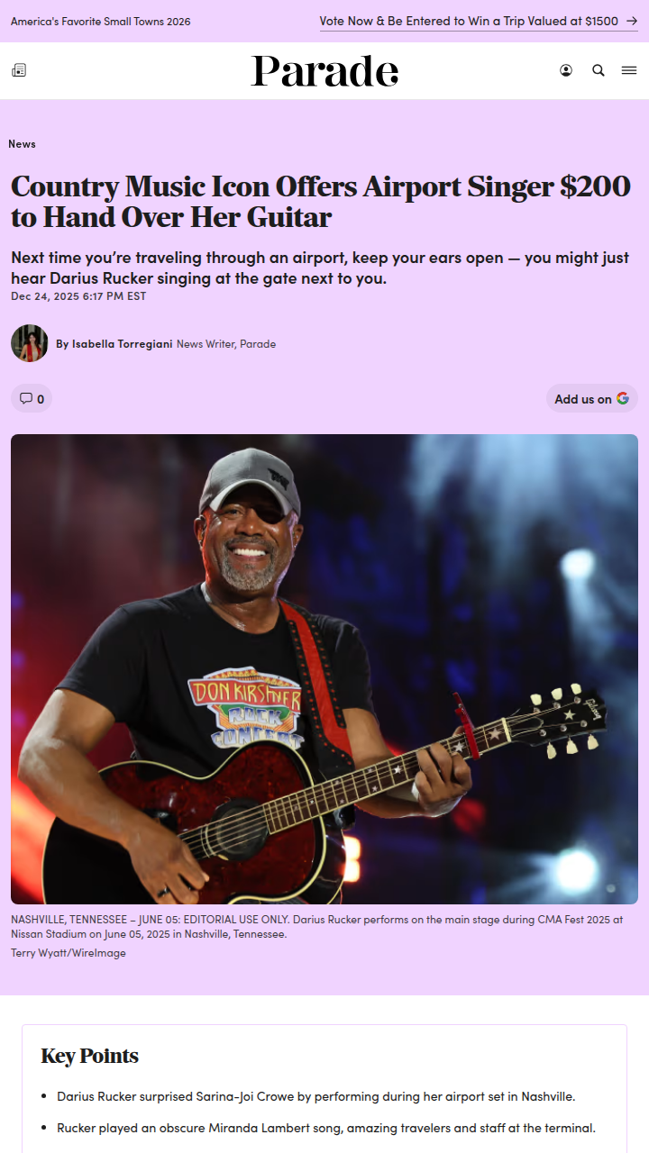The image size is (649, 1153).
Task: Open America's Favorite Small Towns 2026 link
Action: pyautogui.click(x=101, y=21)
